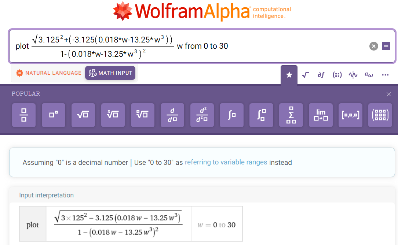Open the trig functions waveform tab
Image resolution: width=398 pixels, height=245 pixels.
tap(353, 75)
